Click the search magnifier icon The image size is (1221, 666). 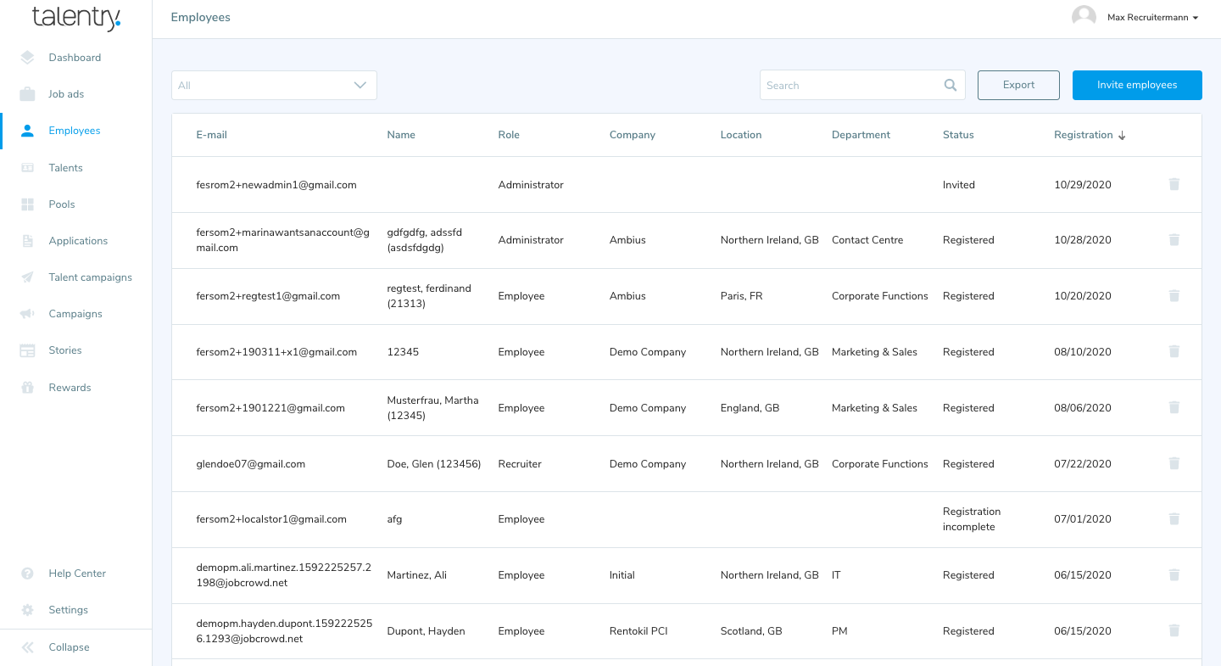tap(951, 86)
